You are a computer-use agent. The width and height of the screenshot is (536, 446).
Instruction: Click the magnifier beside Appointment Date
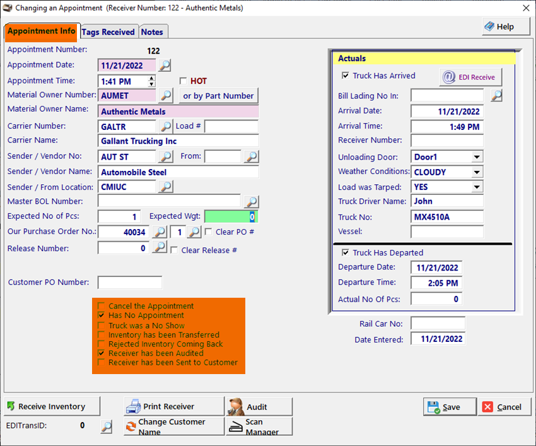pyautogui.click(x=164, y=65)
